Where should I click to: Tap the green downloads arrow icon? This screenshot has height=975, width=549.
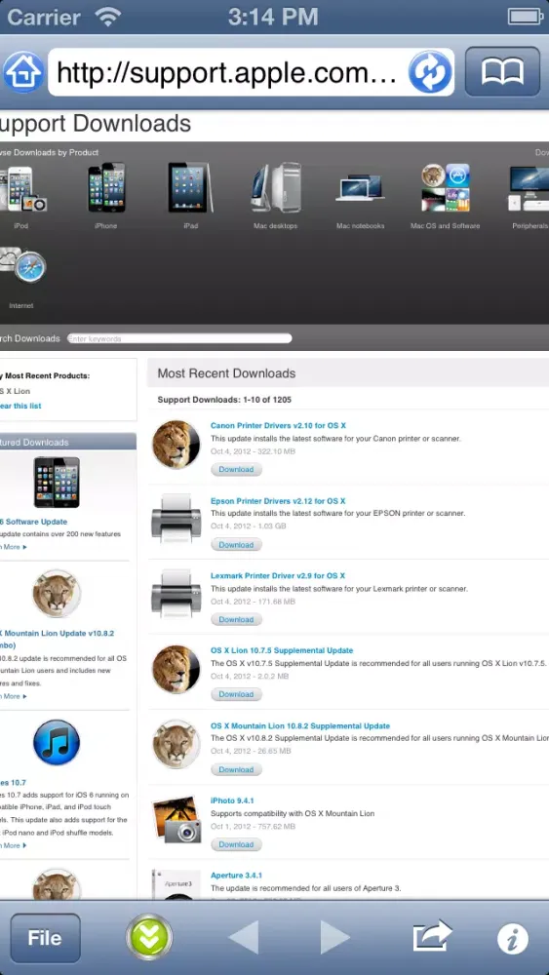click(x=149, y=938)
